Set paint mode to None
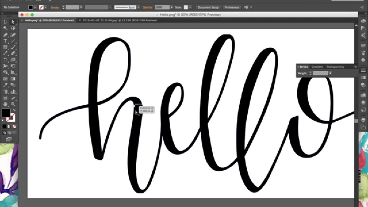The height and width of the screenshot is (207, 368). 14,126
